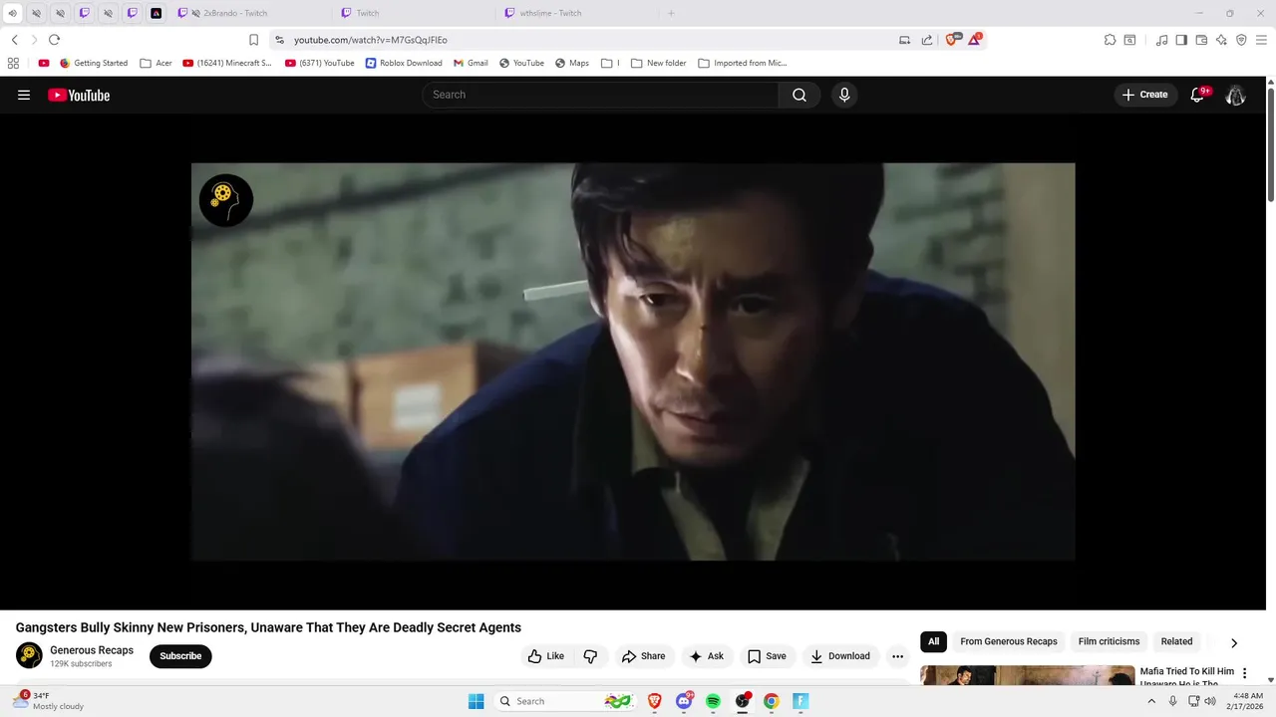The image size is (1276, 717).
Task: Click the YouTube search input field
Action: [x=600, y=95]
